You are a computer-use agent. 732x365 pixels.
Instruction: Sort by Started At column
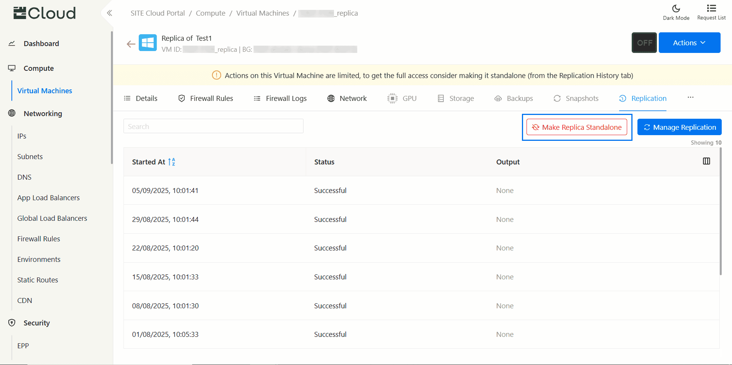(172, 162)
